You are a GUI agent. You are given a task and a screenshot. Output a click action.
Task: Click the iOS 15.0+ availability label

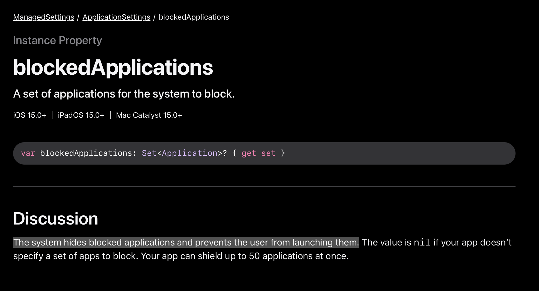pos(29,115)
